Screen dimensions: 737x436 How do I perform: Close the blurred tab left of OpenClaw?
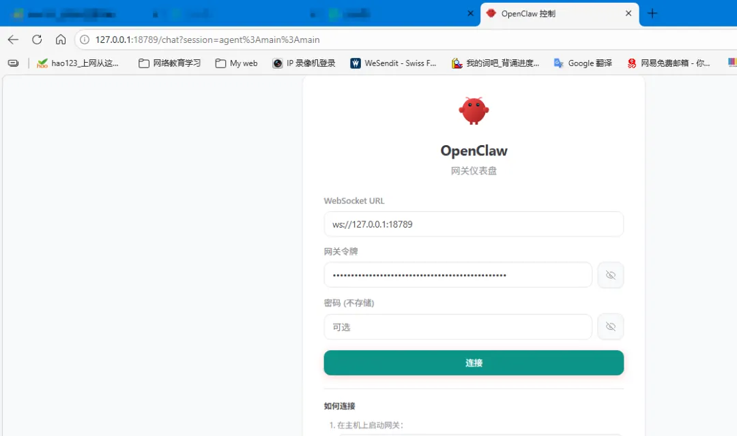(470, 14)
